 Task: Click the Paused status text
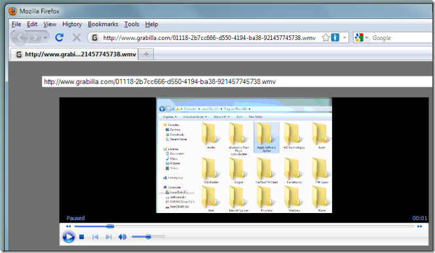75,218
